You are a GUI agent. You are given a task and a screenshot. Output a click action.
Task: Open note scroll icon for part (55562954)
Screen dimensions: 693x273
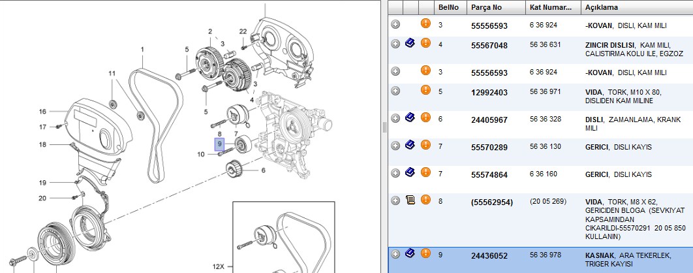[410, 201]
